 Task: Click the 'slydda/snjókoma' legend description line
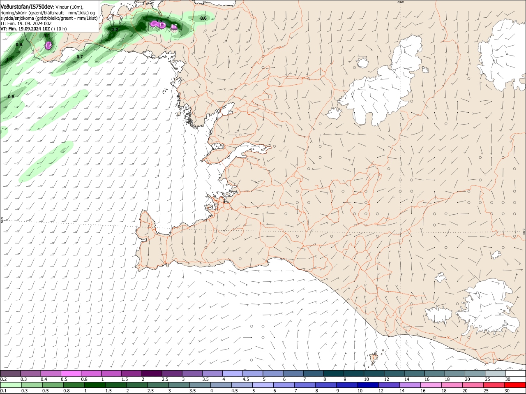click(49, 18)
